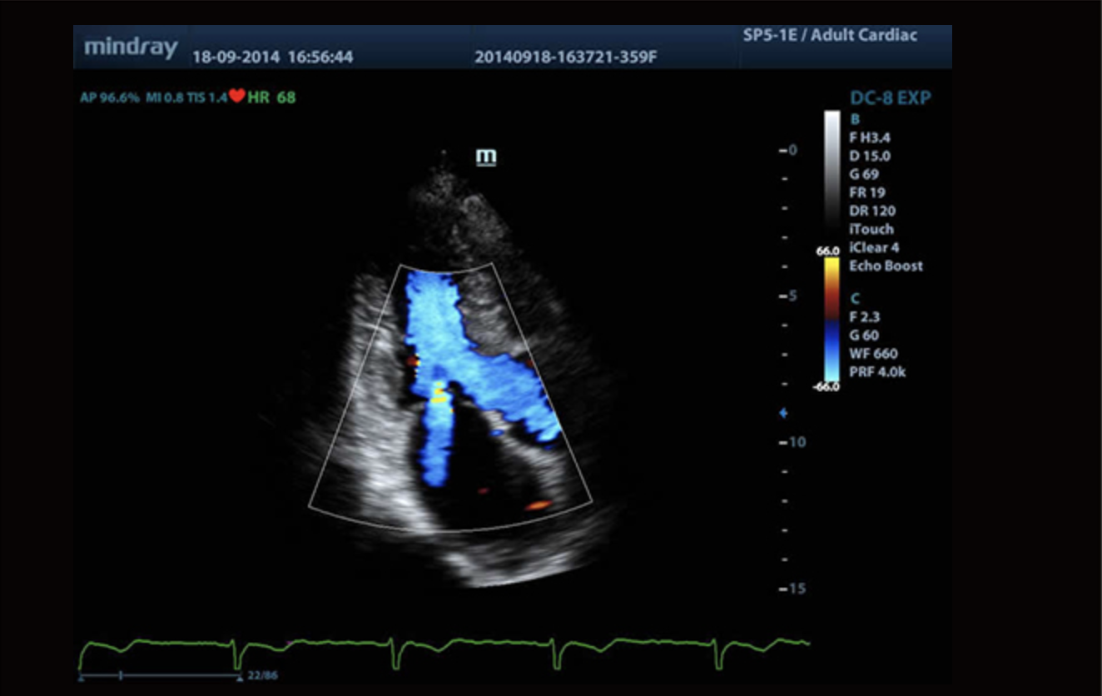Click the C color mode header
Viewport: 1102px width, 696px height.
[x=855, y=299]
